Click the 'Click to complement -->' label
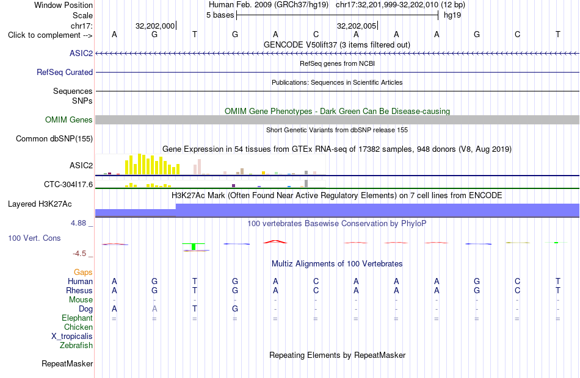The image size is (580, 378). (x=50, y=35)
